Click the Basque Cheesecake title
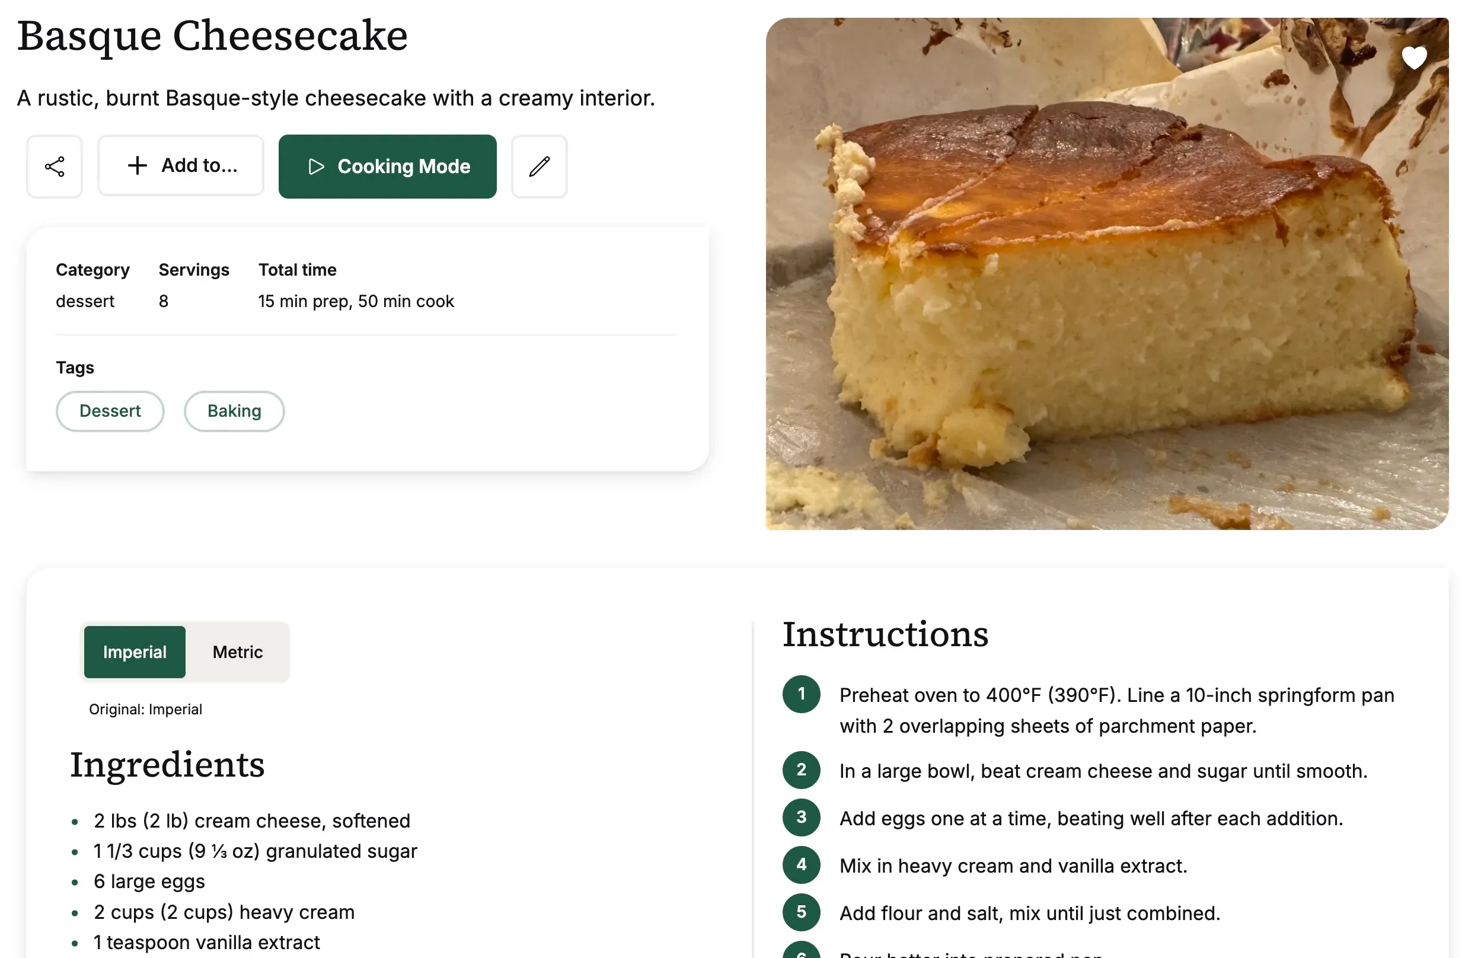This screenshot has height=958, width=1481. point(212,36)
